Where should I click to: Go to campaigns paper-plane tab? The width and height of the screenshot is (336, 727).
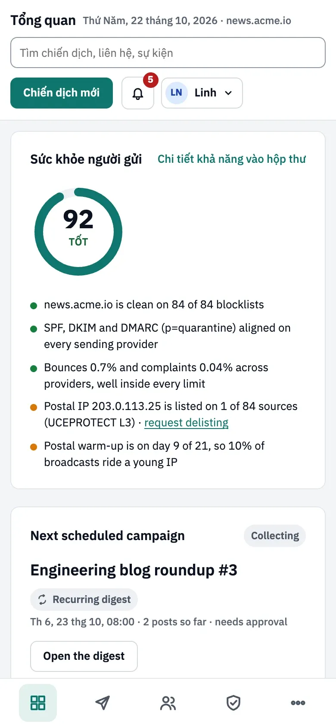coord(103,703)
